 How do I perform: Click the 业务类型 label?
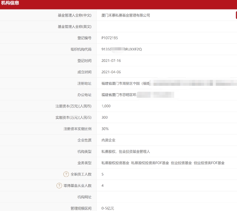pyautogui.click(x=85, y=163)
